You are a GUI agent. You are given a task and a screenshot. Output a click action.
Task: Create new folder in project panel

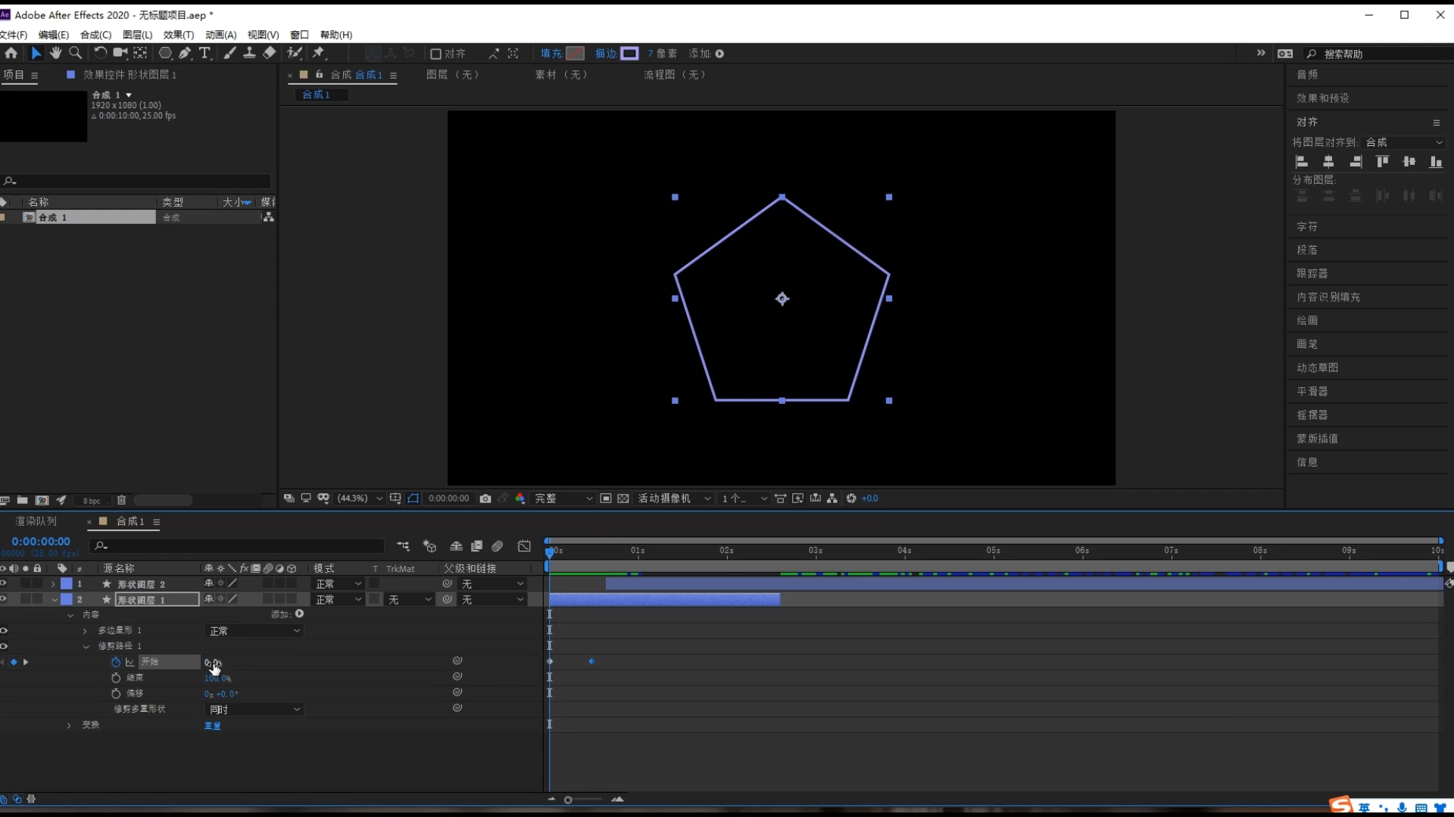point(22,500)
